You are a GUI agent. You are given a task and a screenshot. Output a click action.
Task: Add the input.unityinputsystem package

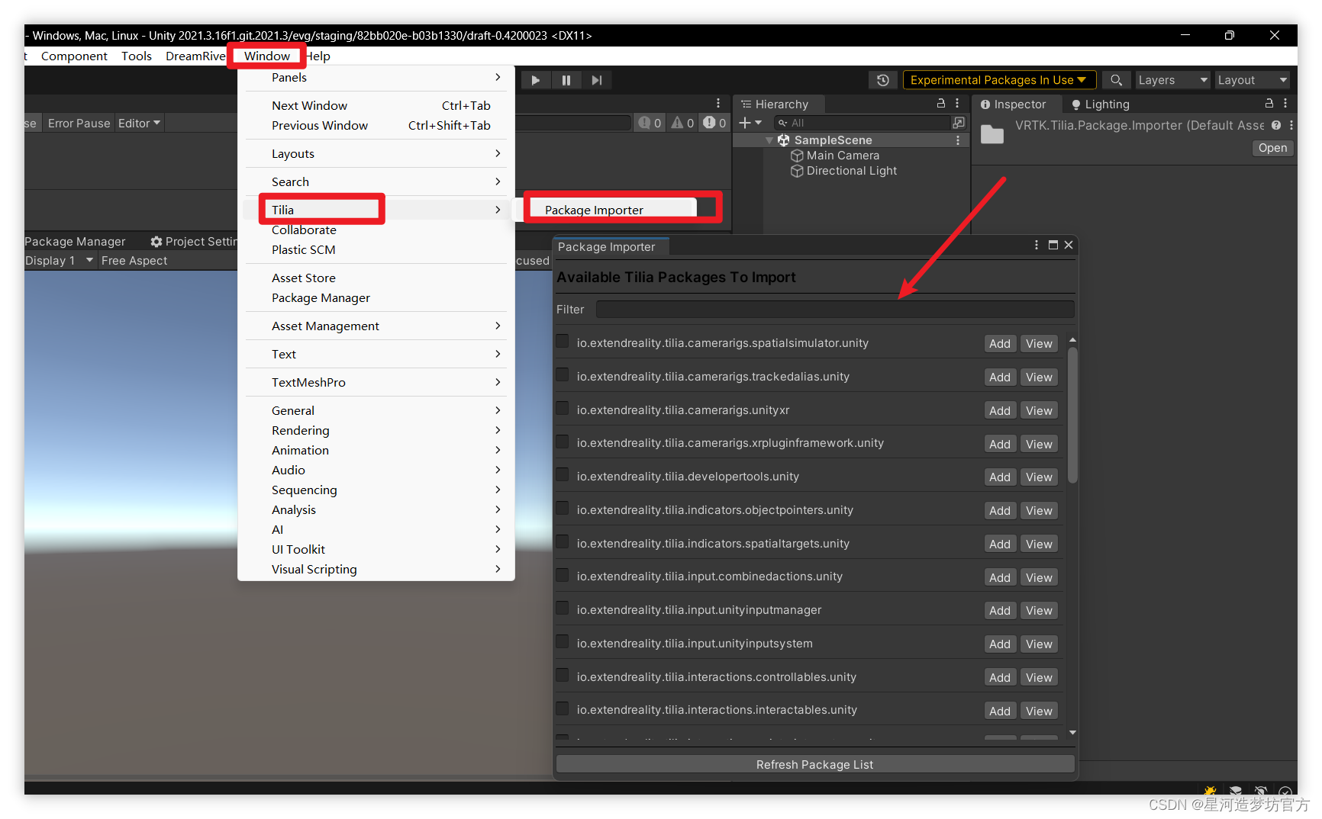tap(1000, 644)
